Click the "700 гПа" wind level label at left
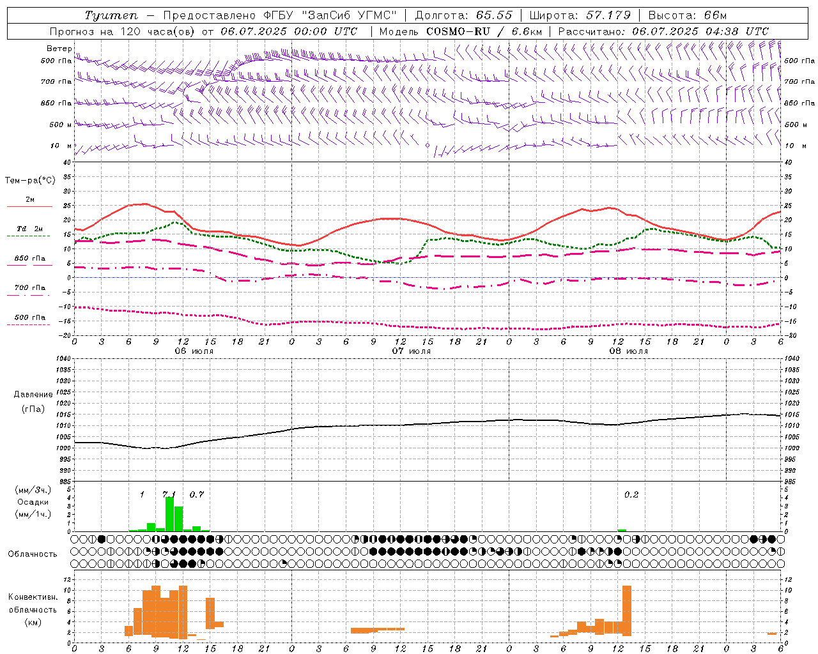Viewport: 818px width, 654px height. tap(56, 82)
